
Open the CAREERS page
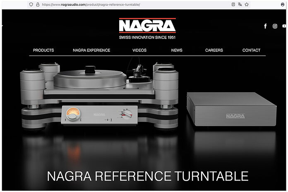click(214, 50)
